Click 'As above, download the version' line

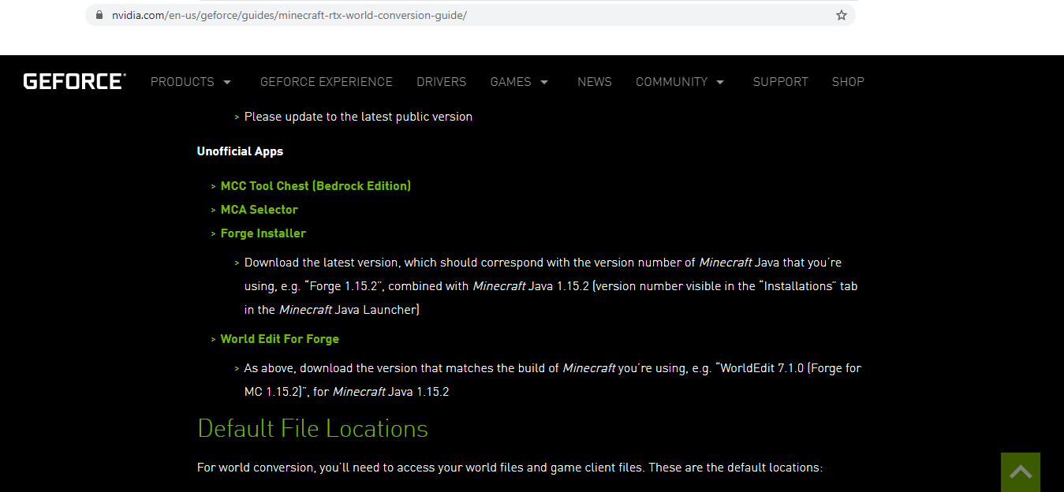[553, 368]
